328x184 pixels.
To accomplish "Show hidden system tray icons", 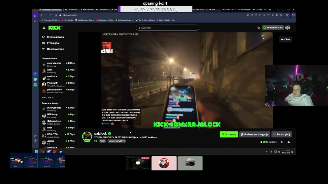I will pos(267,152).
